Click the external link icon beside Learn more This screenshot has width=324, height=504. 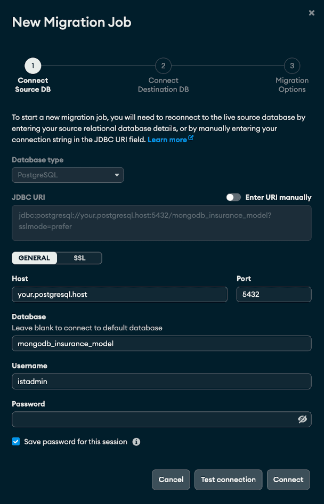point(191,139)
